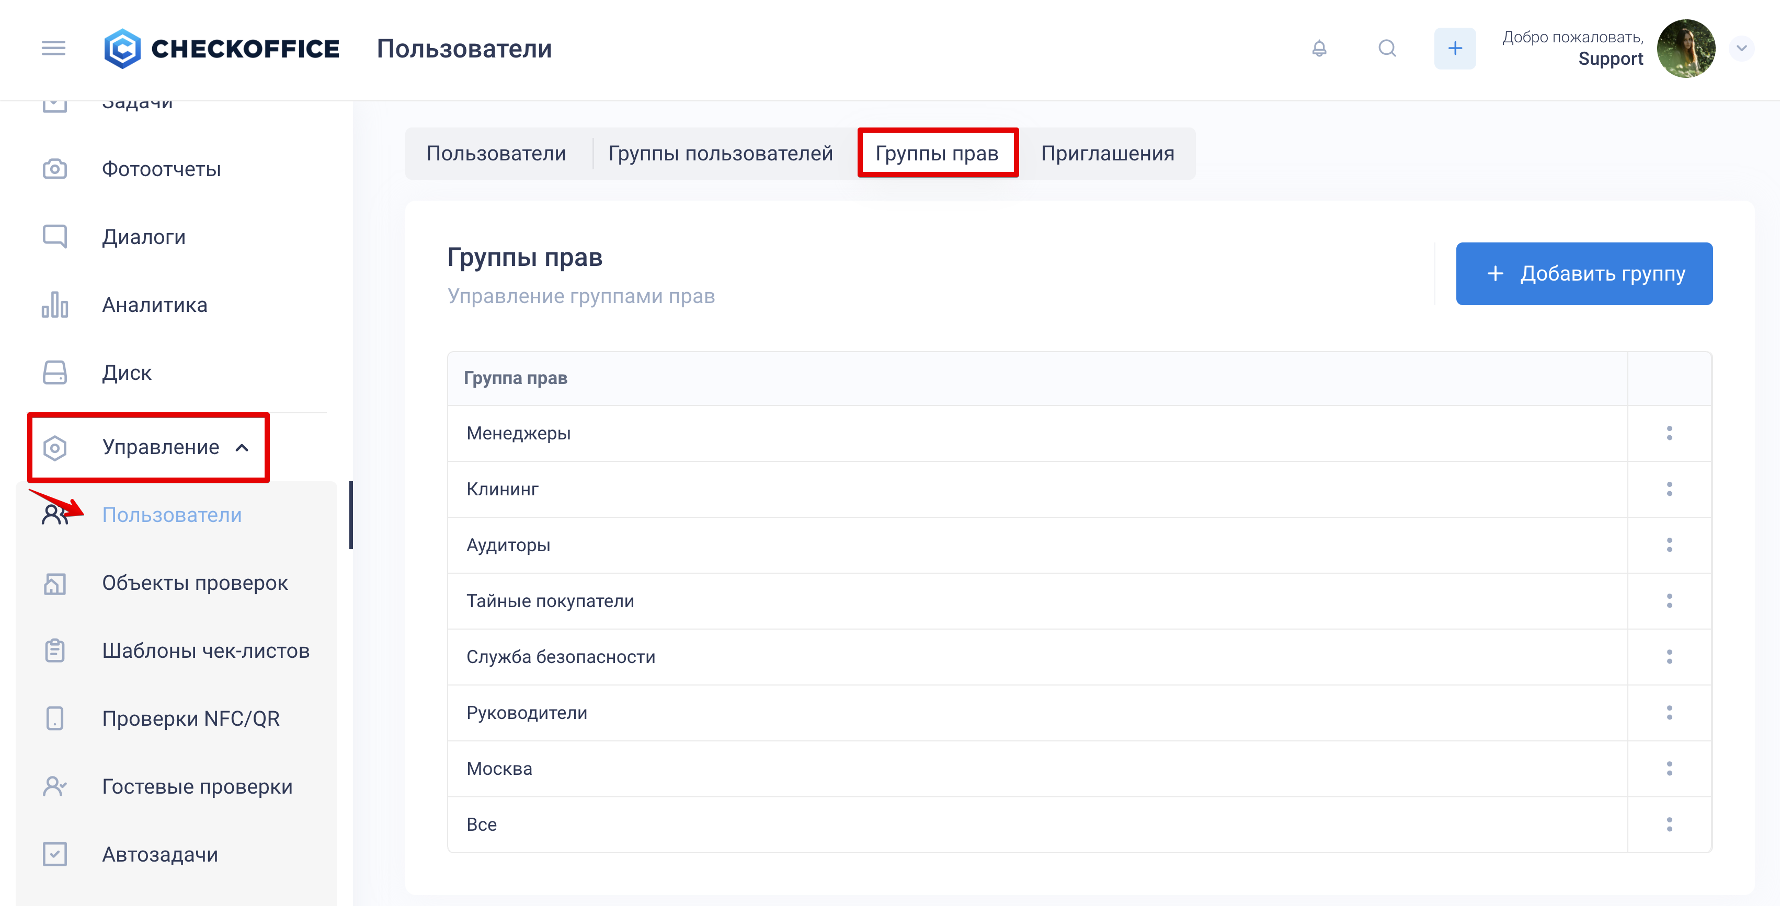Viewport: 1780px width, 906px height.
Task: Open Фотоотчеты camera icon in sidebar
Action: (54, 169)
